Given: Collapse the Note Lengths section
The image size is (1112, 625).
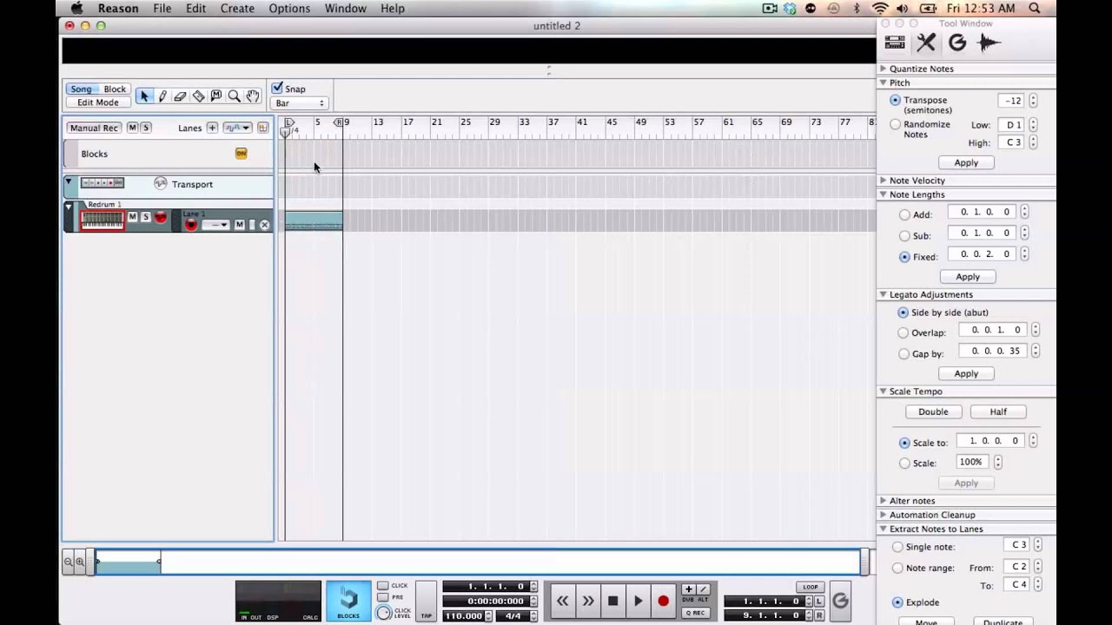Looking at the screenshot, I should tap(883, 194).
